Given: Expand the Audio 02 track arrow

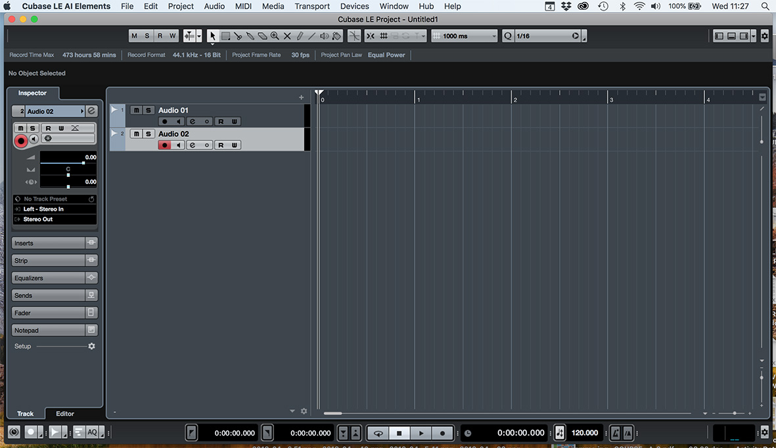Looking at the screenshot, I should coord(114,134).
